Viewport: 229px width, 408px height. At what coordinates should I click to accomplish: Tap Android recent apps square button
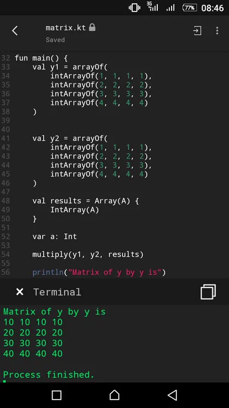tap(57, 395)
